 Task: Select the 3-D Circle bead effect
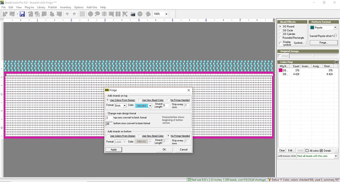280,30
